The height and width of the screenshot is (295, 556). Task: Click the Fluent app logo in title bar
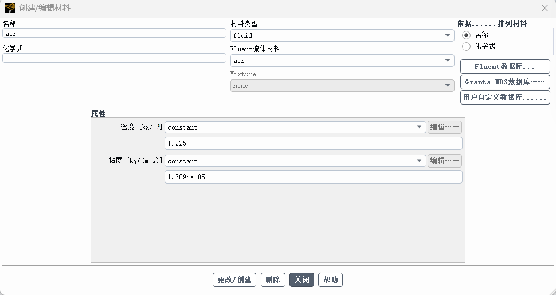pos(10,8)
